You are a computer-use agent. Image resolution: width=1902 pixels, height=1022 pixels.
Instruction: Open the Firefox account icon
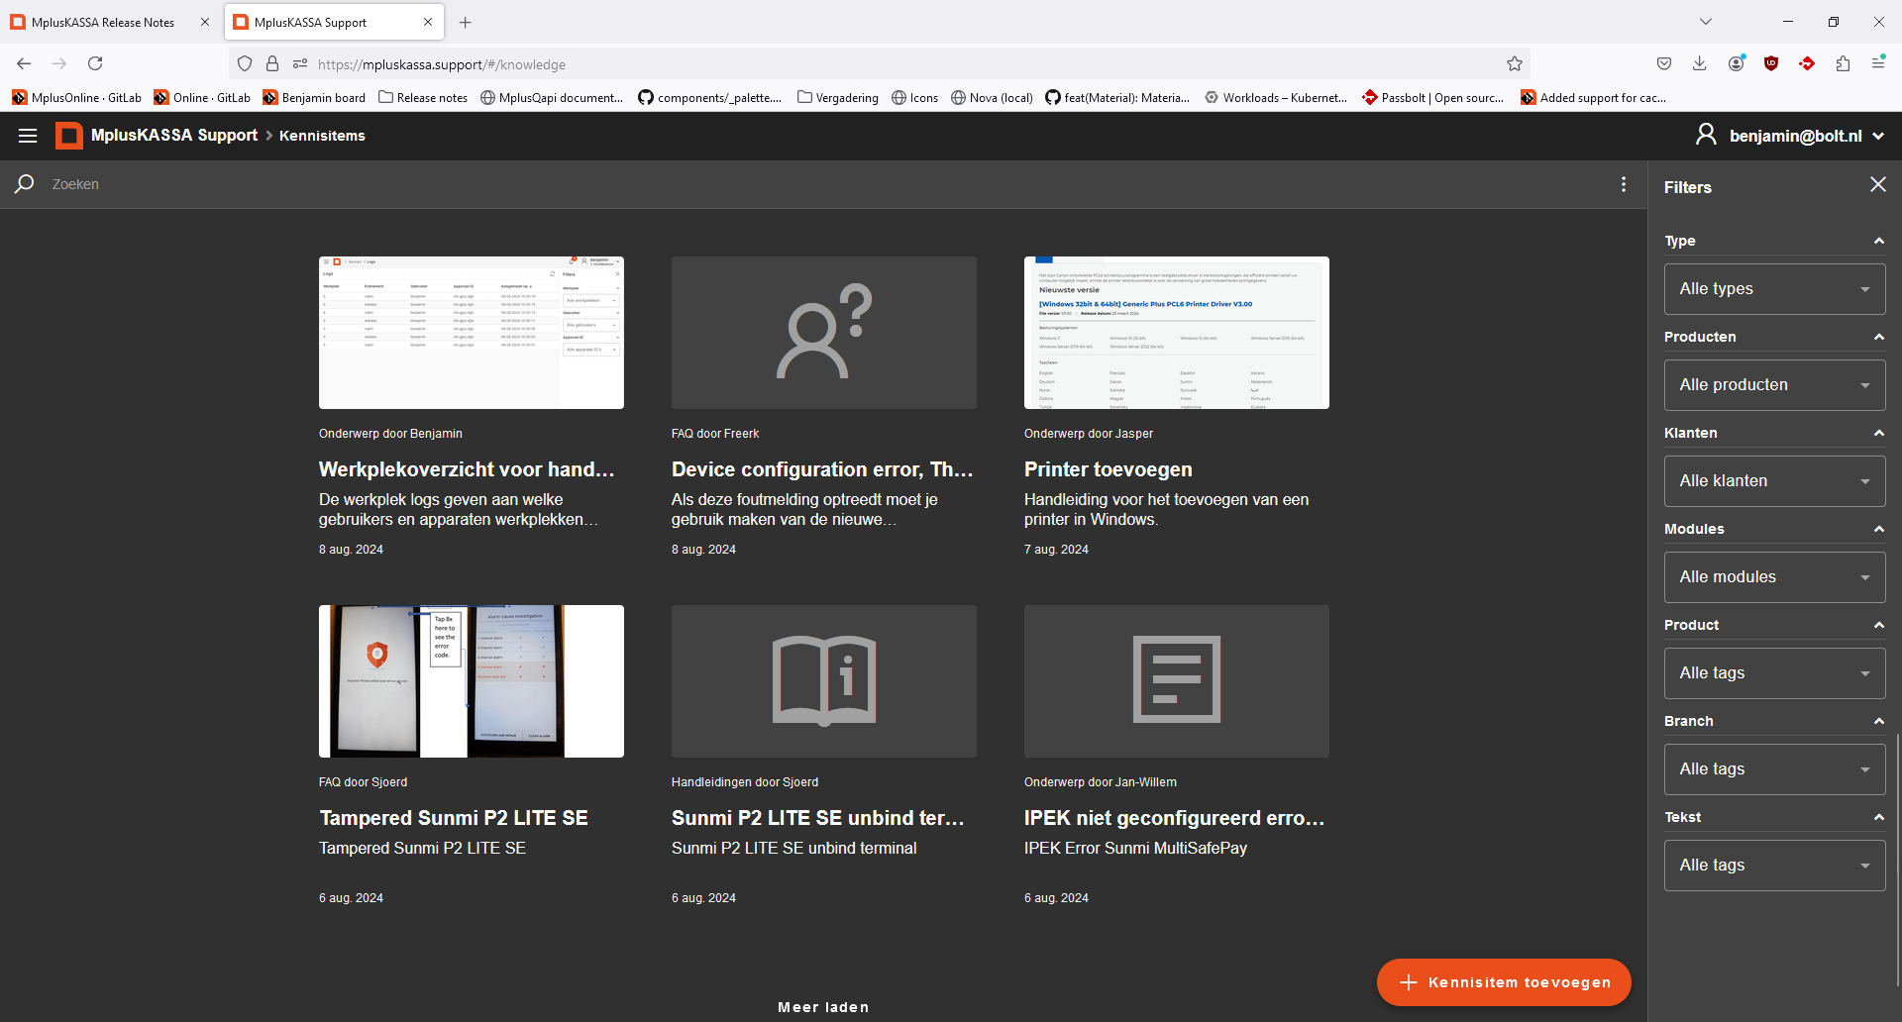point(1736,63)
